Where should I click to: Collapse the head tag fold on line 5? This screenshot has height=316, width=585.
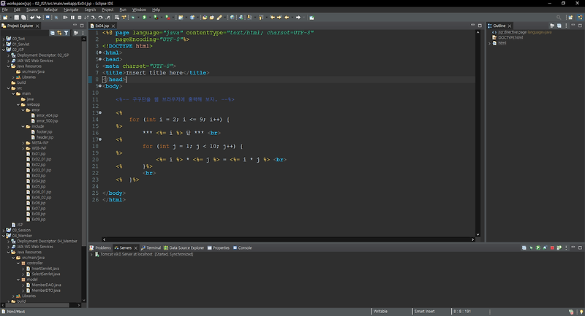coord(99,59)
